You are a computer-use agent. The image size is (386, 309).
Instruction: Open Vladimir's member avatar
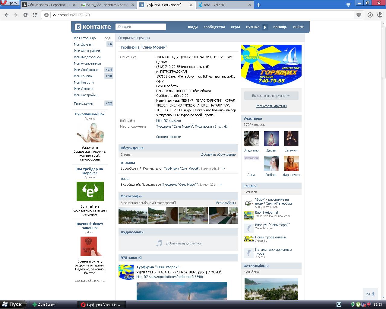click(251, 139)
